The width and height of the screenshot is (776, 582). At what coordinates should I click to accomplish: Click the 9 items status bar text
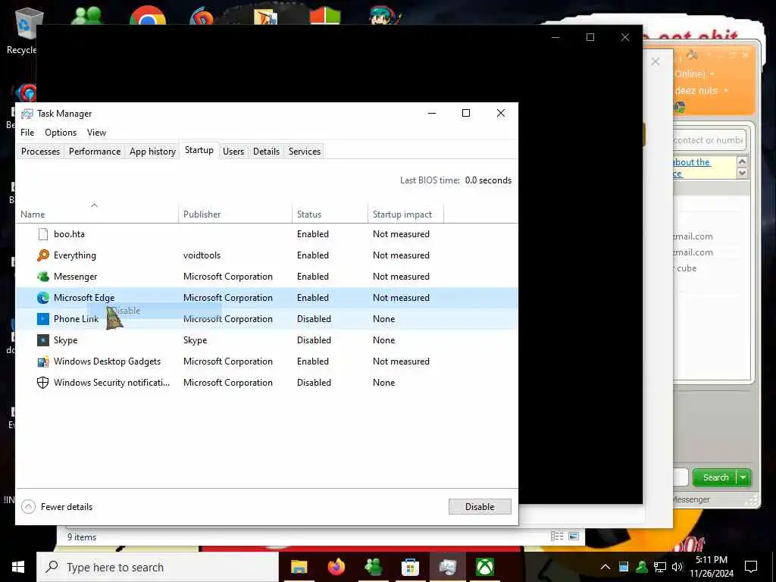coord(82,537)
